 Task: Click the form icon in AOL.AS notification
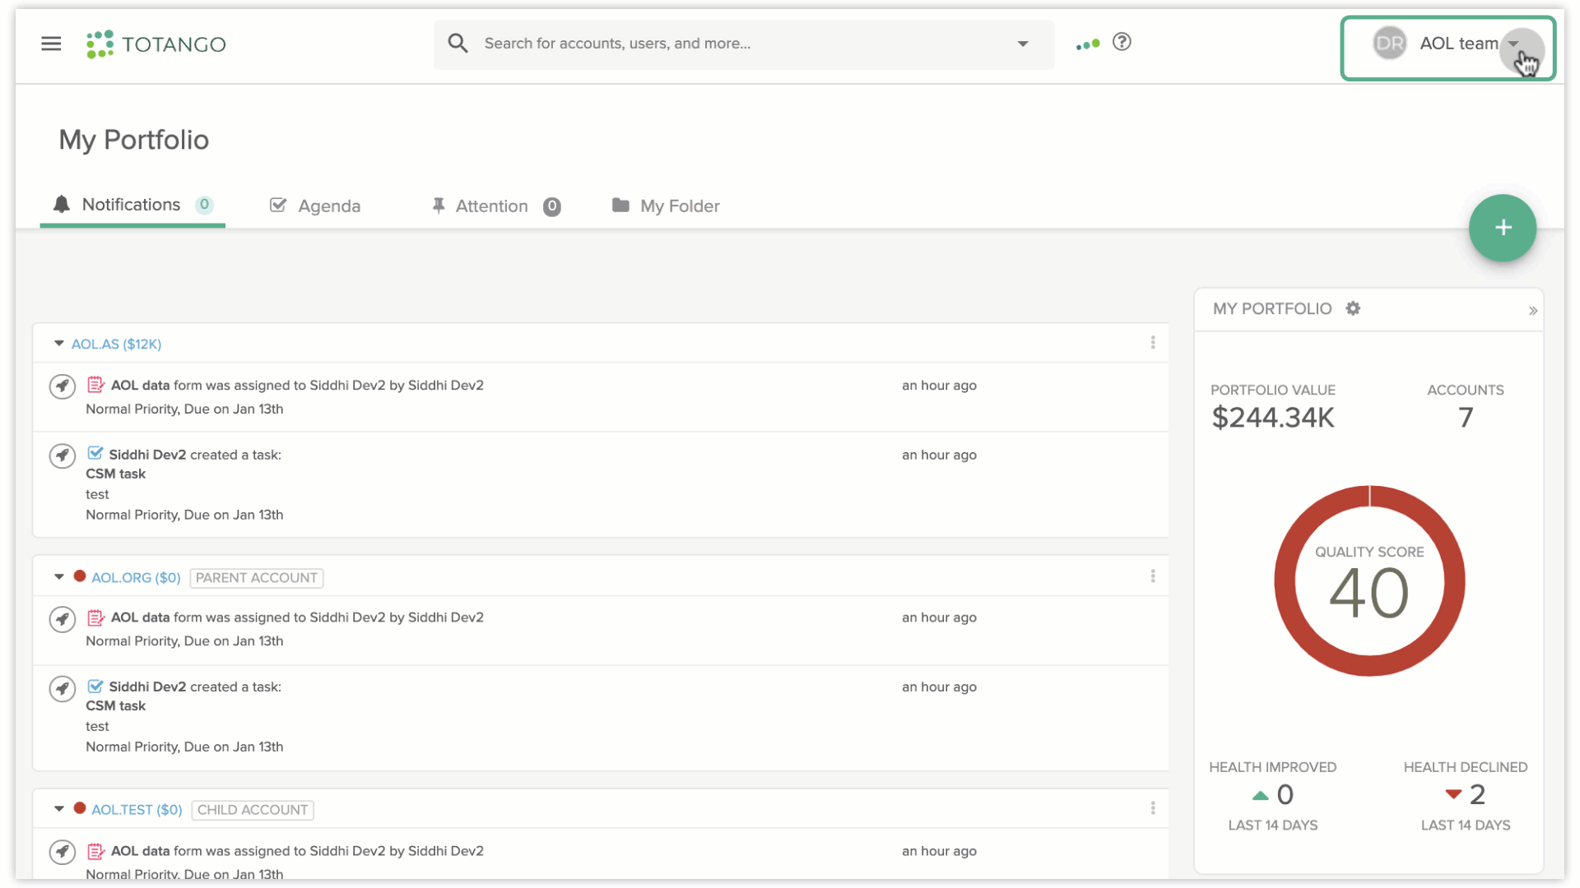point(95,385)
